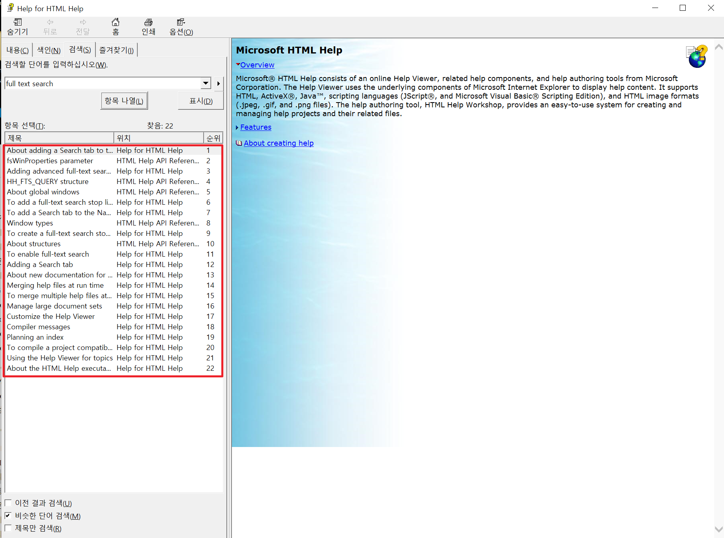Click the arrow button beside the search field
This screenshot has height=538, width=724.
[x=218, y=83]
